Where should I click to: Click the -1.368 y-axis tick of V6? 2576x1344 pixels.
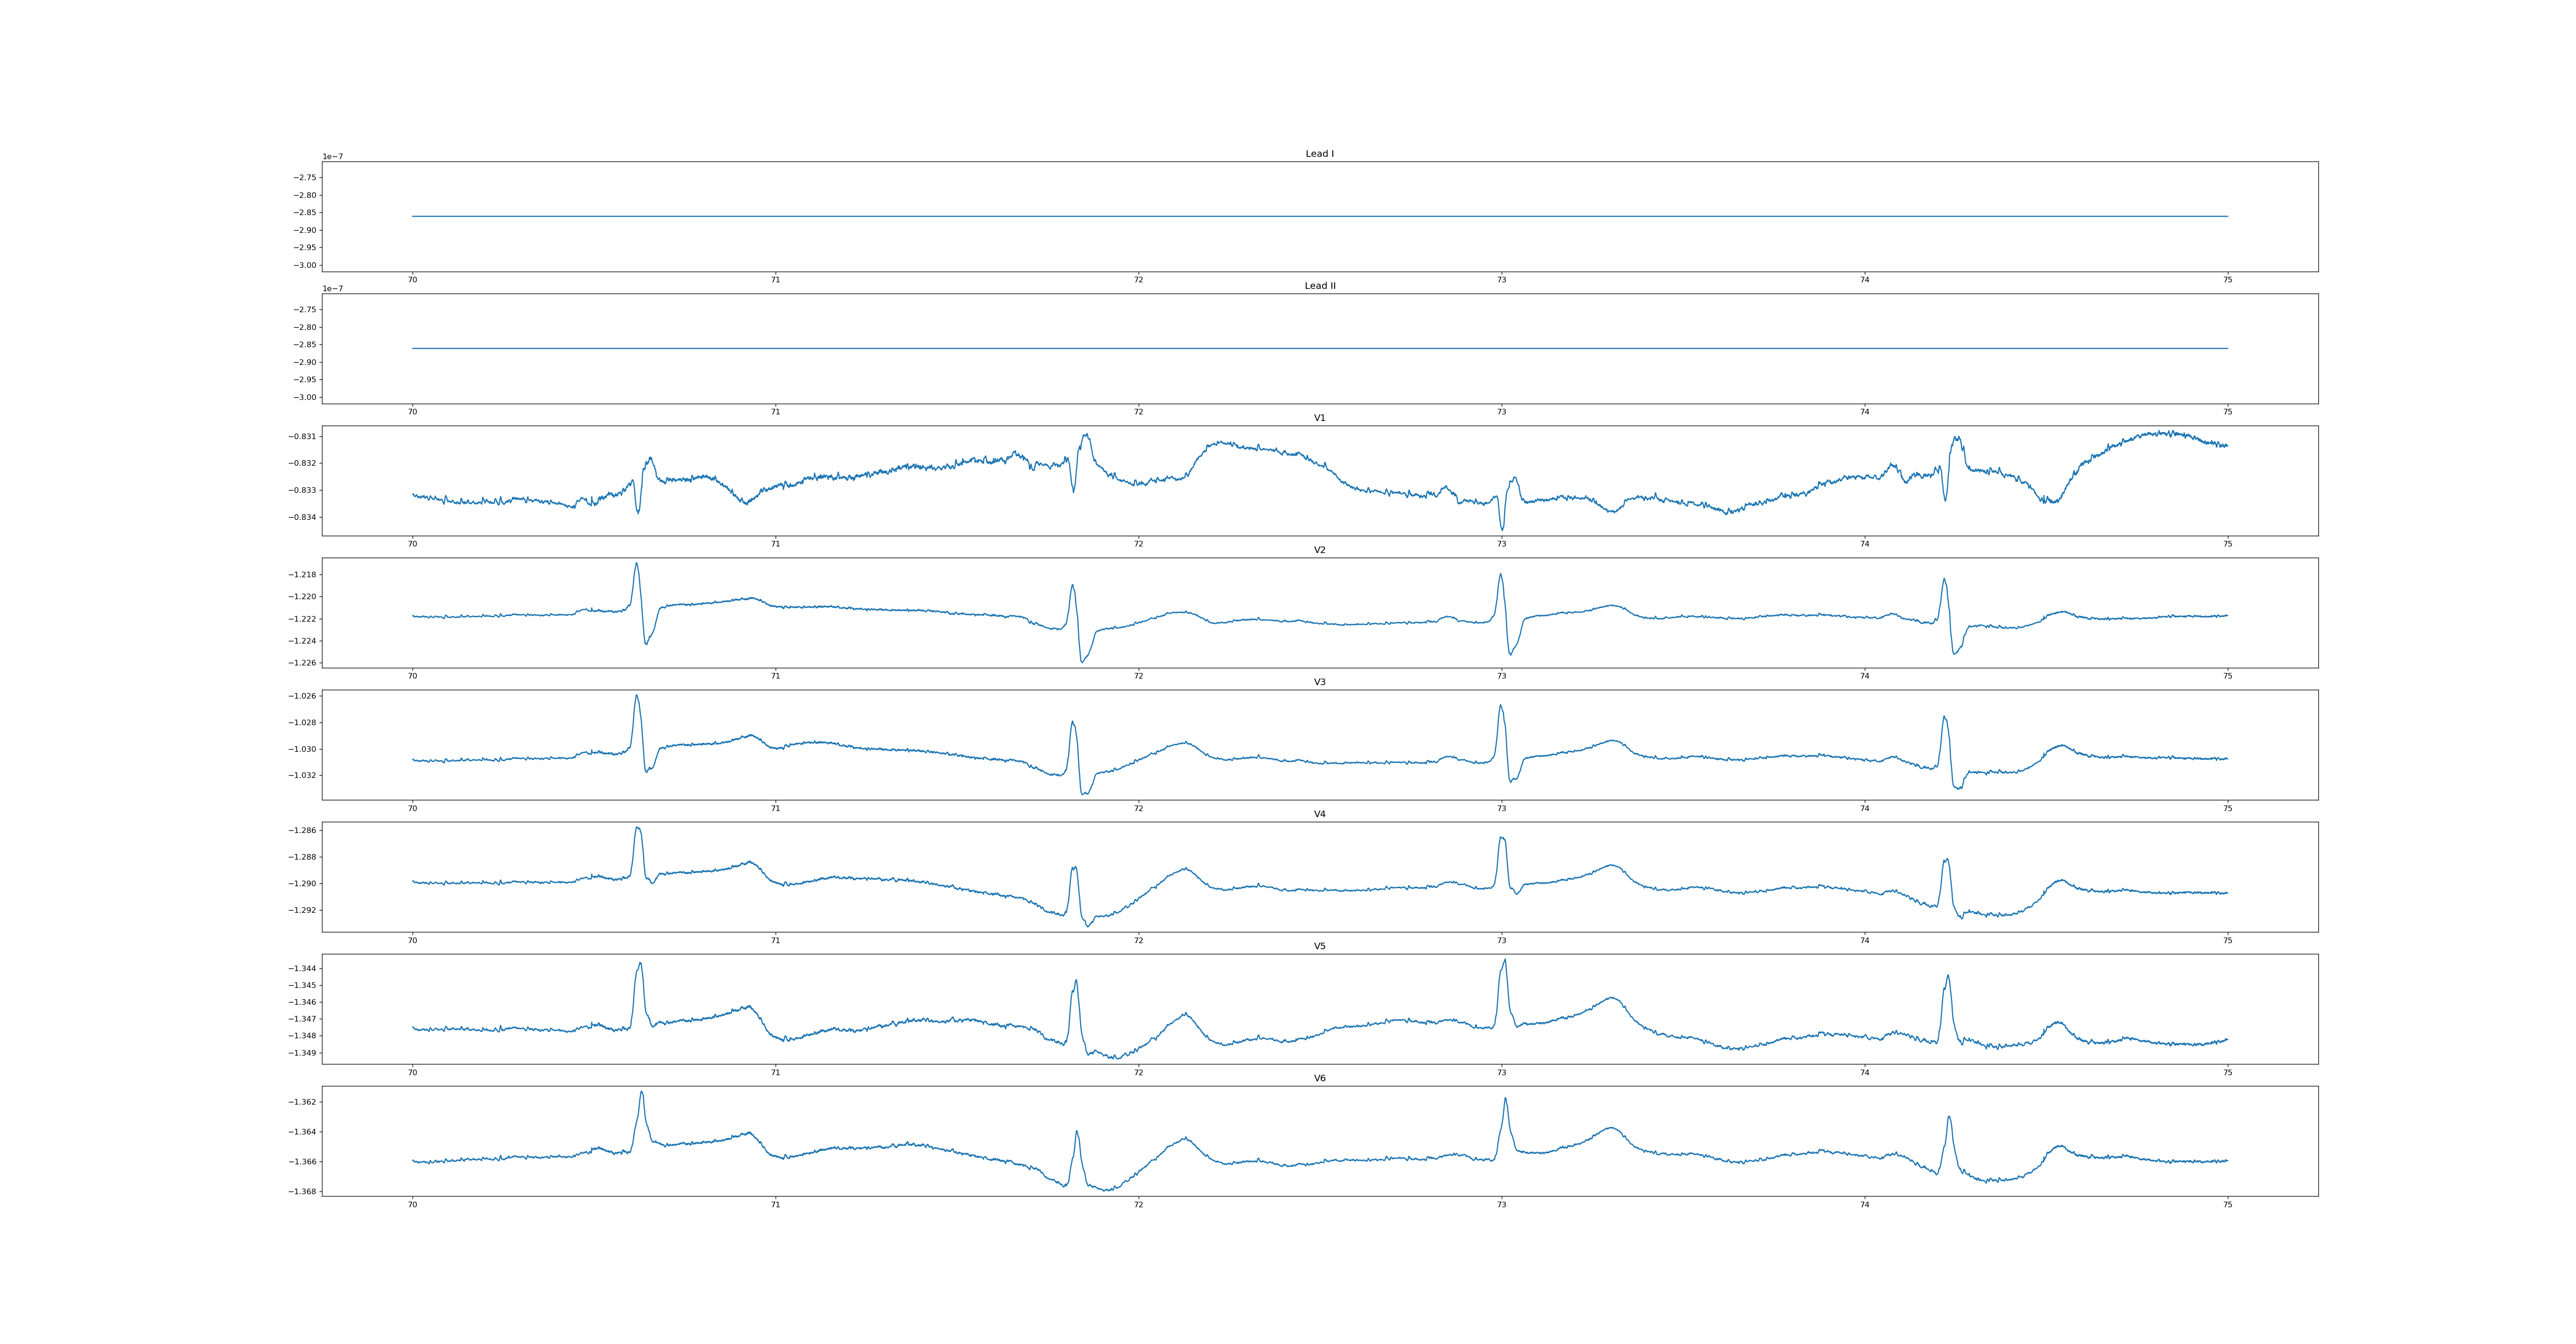pos(302,1192)
